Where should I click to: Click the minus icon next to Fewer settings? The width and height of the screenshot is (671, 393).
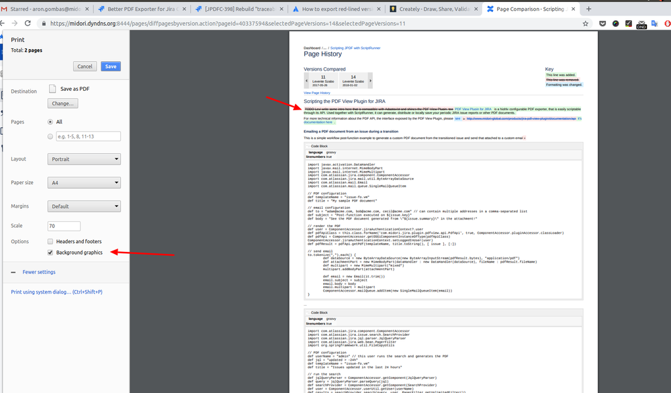[x=13, y=272]
